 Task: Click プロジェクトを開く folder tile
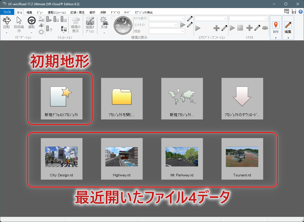coord(122,99)
